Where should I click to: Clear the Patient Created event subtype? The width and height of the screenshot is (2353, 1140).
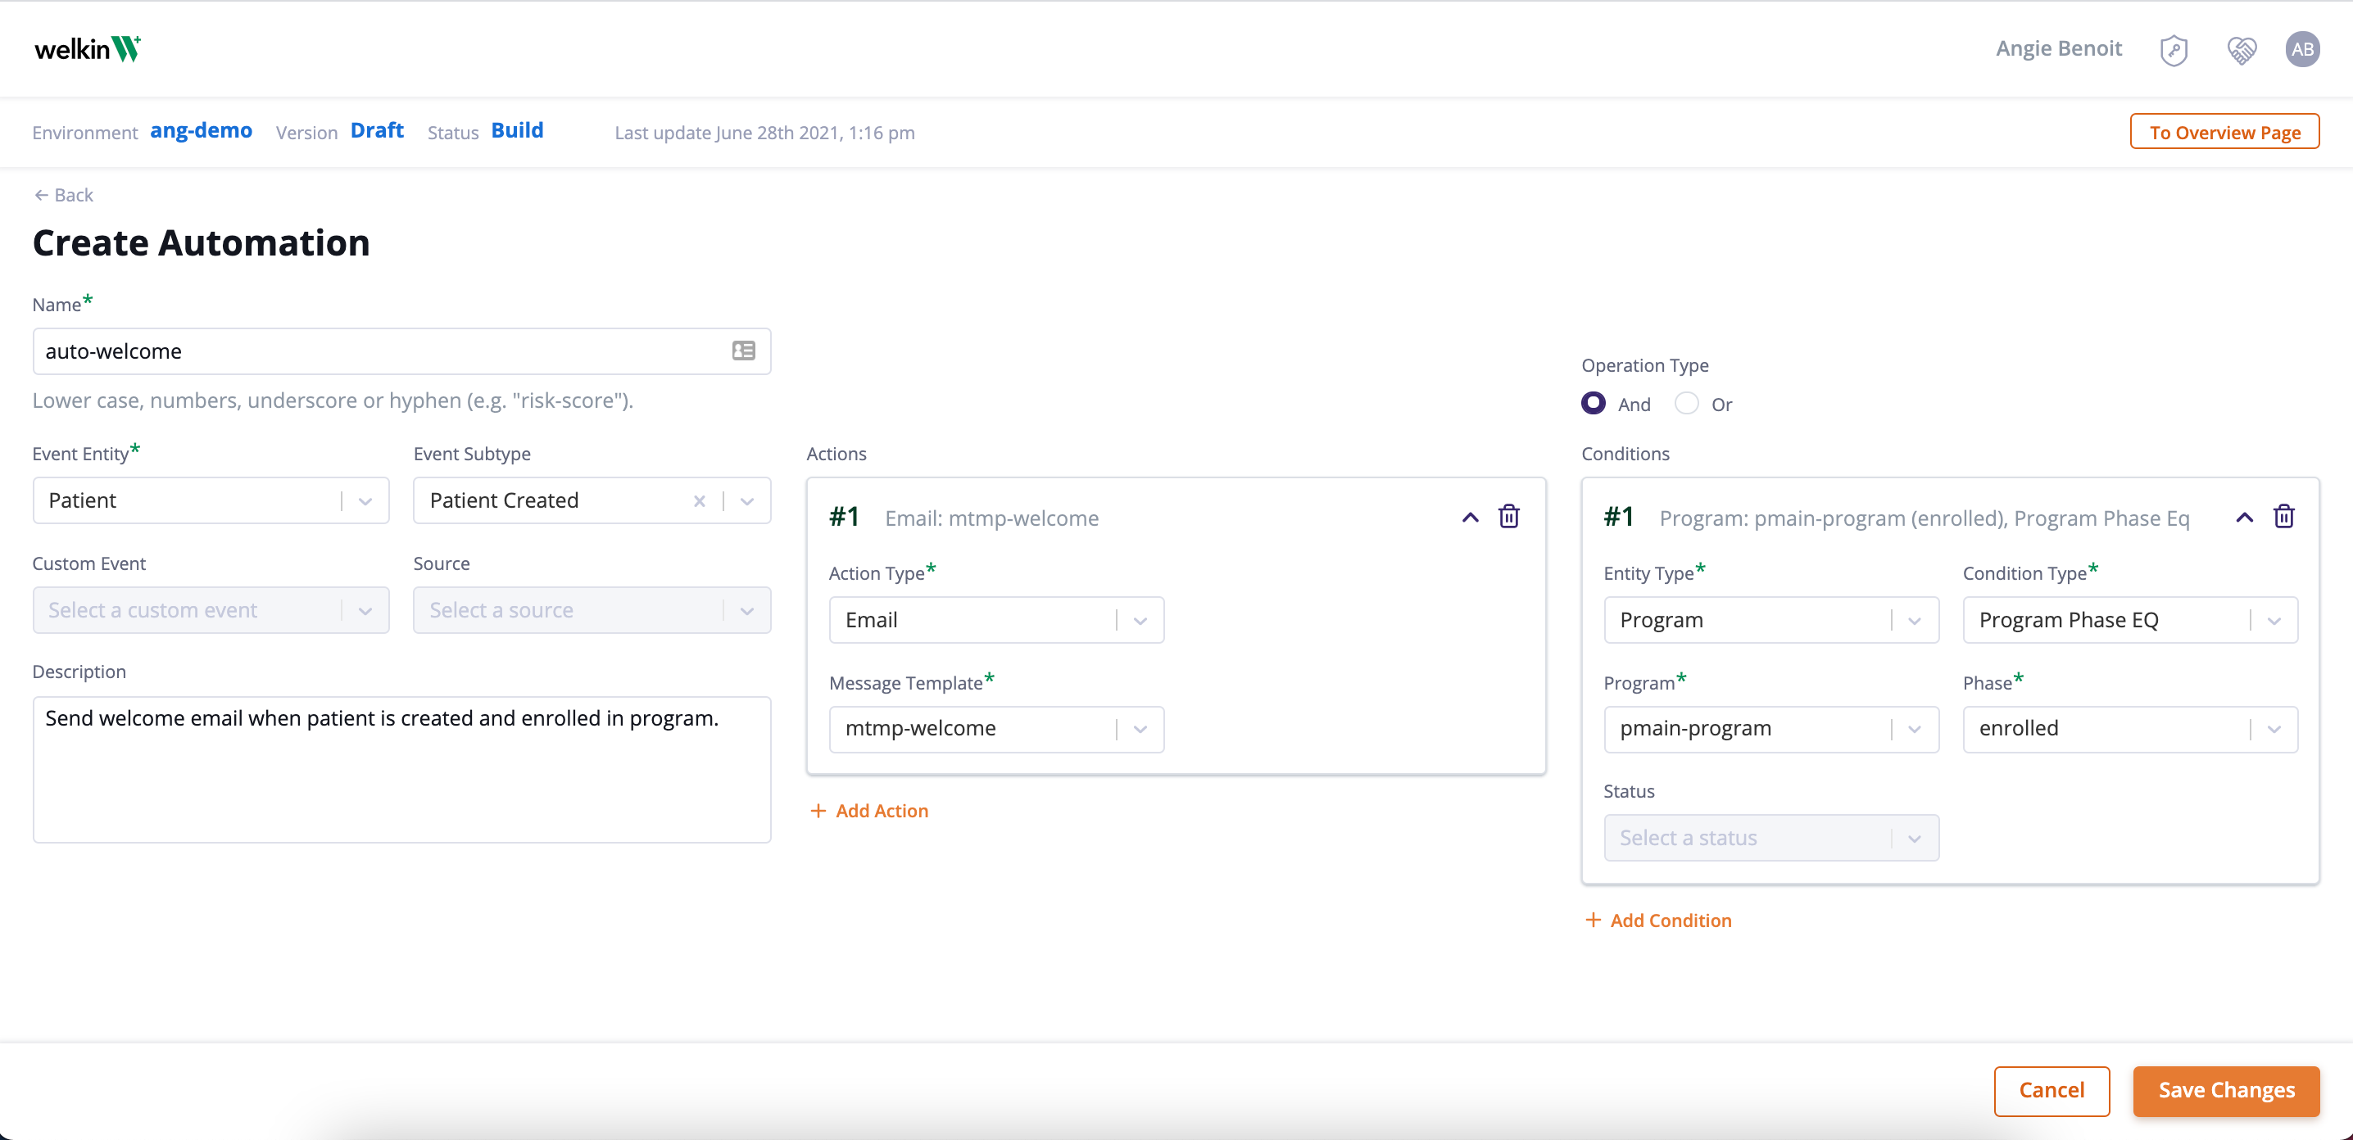(699, 500)
